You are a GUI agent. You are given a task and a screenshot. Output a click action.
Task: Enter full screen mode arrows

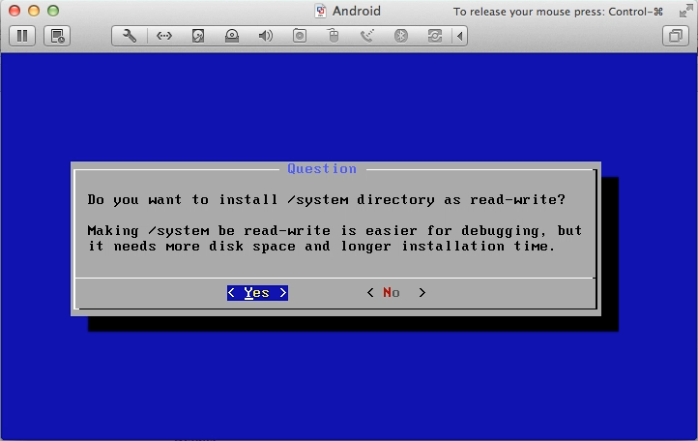686,11
